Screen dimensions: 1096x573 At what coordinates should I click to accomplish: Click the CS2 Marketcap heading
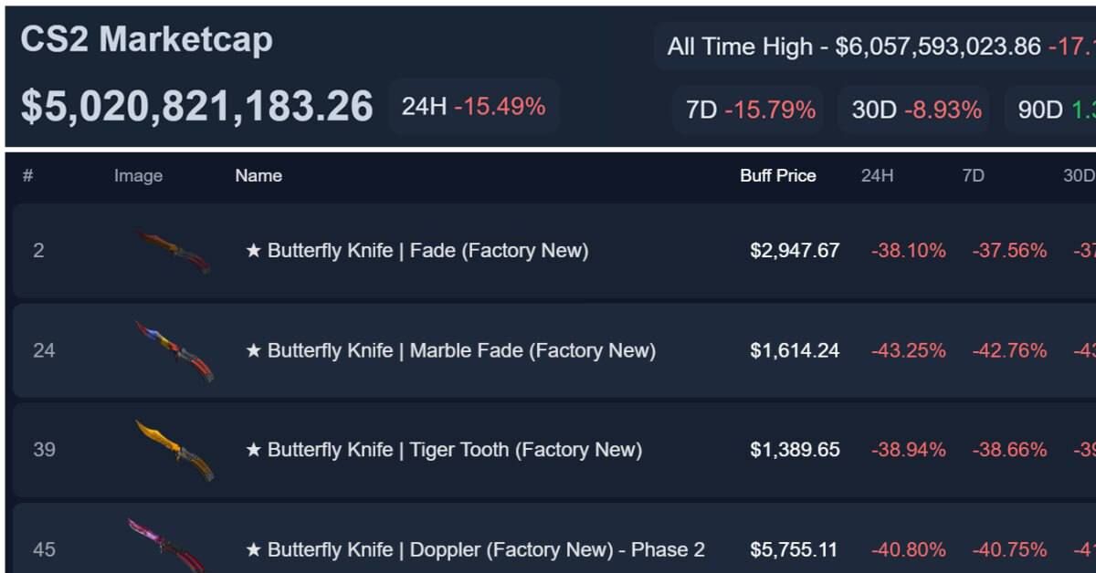coord(146,40)
